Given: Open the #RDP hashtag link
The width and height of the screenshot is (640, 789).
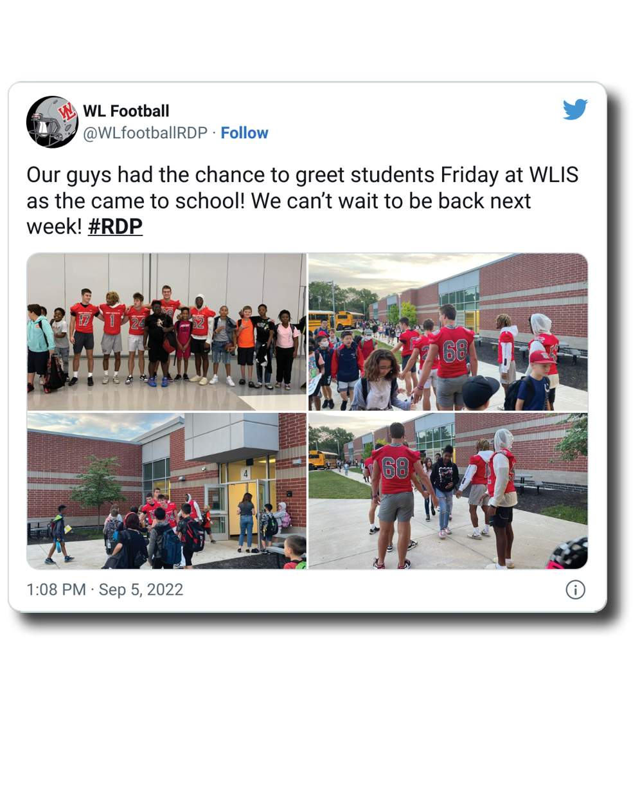Looking at the screenshot, I should click(115, 226).
